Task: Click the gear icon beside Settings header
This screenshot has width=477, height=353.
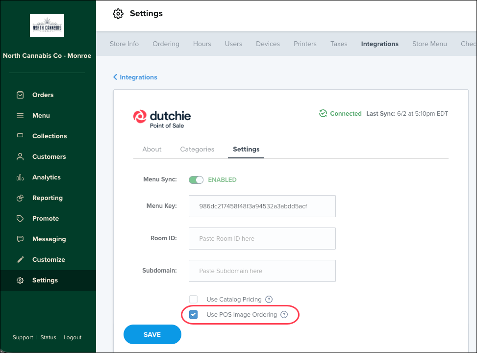Action: tap(118, 14)
